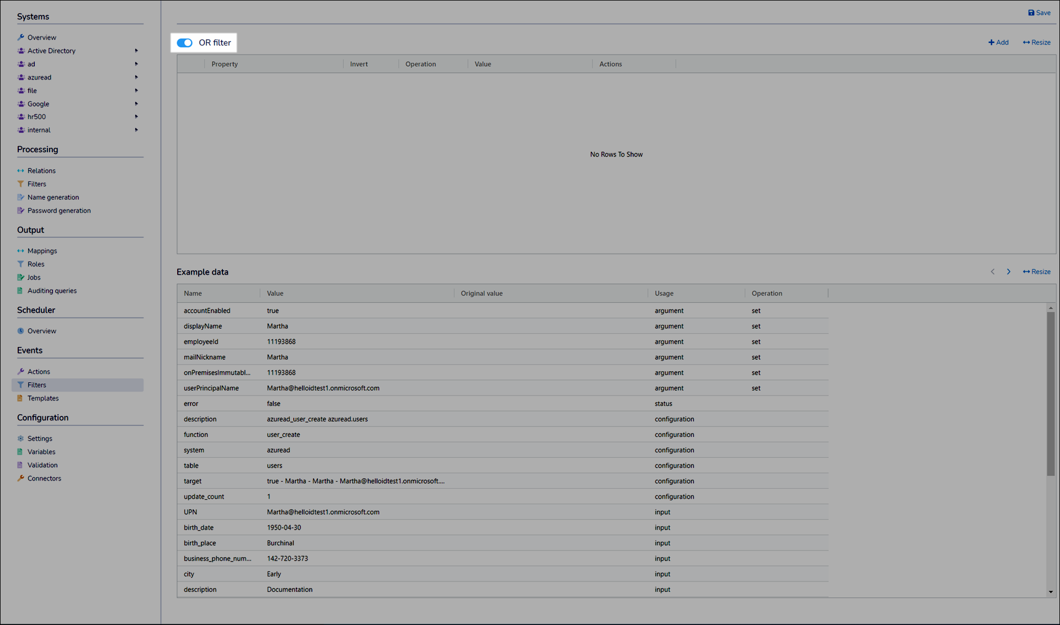Open Relations under Processing
Viewport: 1060px width, 625px height.
click(x=41, y=170)
